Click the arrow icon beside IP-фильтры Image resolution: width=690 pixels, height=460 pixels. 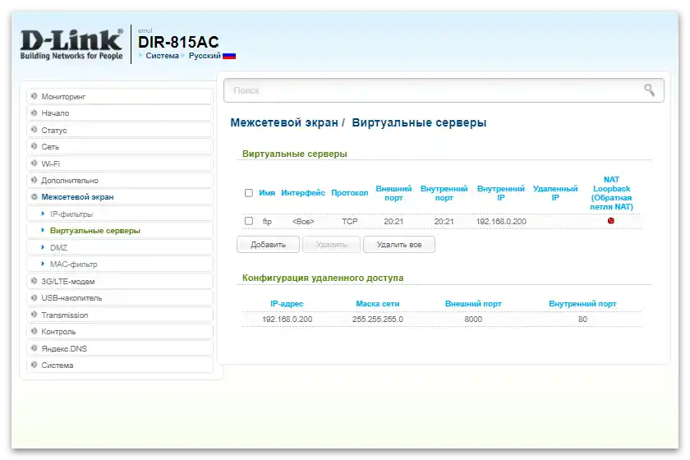(43, 214)
